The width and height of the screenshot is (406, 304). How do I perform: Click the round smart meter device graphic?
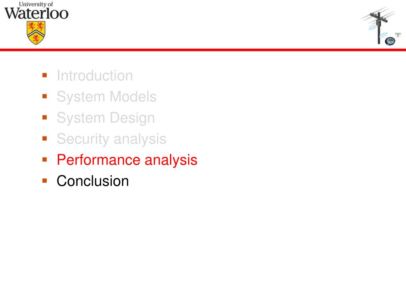click(x=390, y=41)
